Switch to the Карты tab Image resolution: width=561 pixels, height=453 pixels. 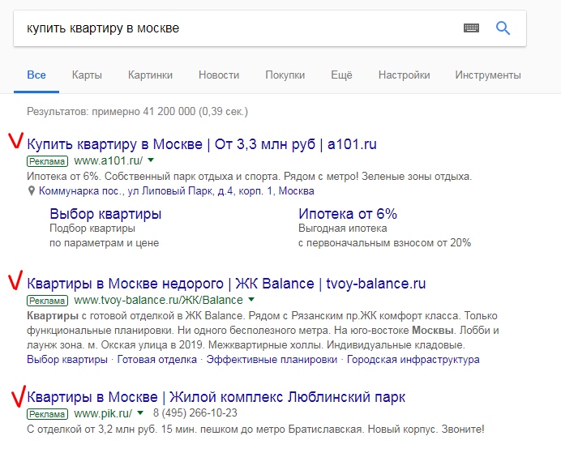87,75
